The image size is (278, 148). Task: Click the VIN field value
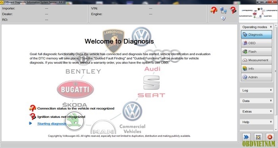pos(151,8)
